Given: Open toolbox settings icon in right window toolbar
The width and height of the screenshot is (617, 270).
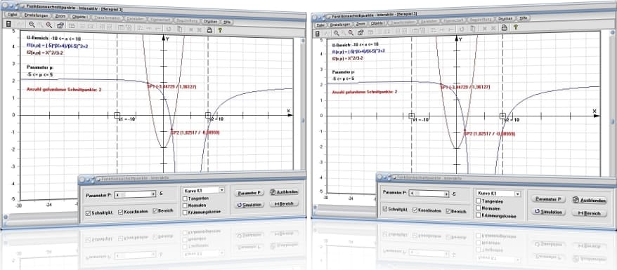Looking at the screenshot, I should (361, 32).
